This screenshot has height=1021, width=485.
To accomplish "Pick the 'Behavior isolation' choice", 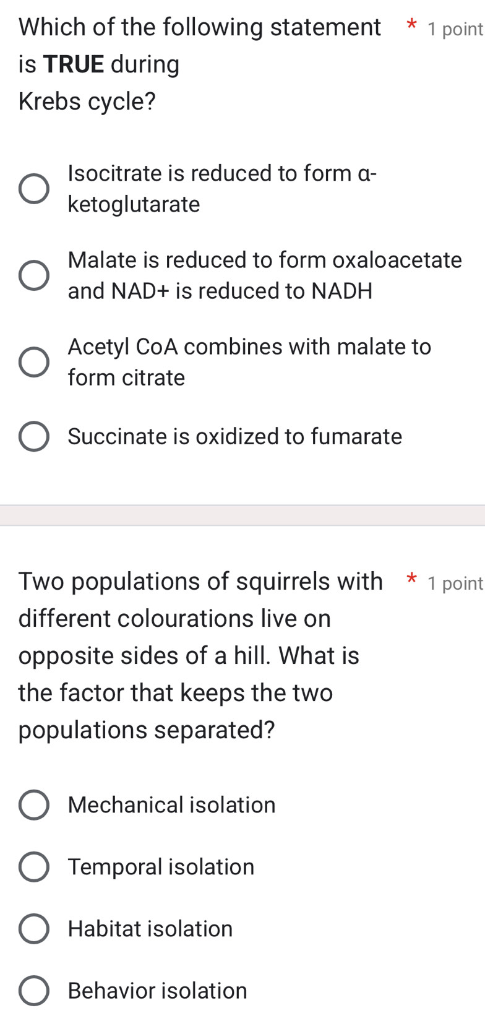I will coord(34,990).
